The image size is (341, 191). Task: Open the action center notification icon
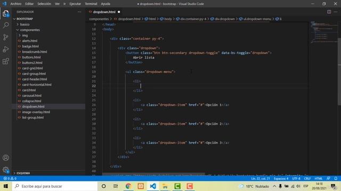click(x=333, y=186)
